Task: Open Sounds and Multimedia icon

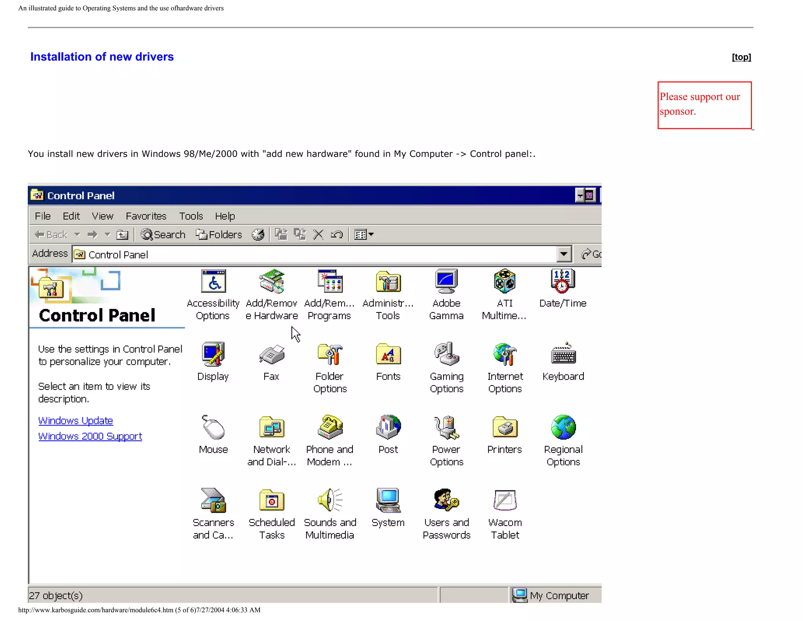Action: point(330,500)
